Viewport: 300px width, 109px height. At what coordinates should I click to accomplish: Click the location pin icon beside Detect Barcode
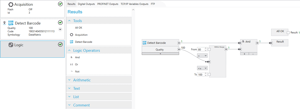[x=4, y=23]
